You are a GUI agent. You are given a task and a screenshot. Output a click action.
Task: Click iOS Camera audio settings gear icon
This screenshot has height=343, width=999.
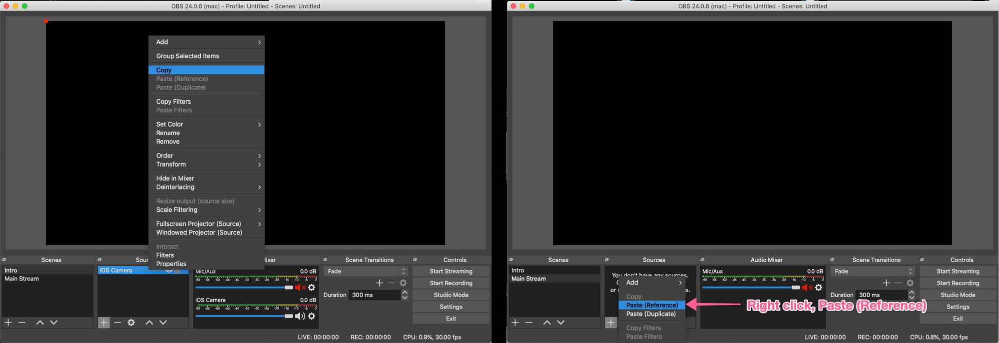pos(312,316)
